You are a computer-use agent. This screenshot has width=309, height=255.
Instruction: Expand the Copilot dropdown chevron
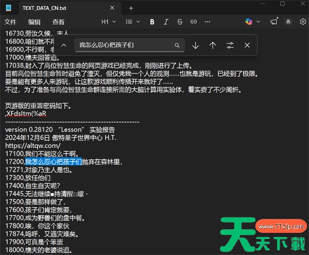pos(259,22)
